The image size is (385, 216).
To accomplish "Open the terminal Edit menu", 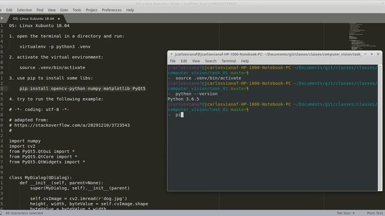I will (184, 61).
